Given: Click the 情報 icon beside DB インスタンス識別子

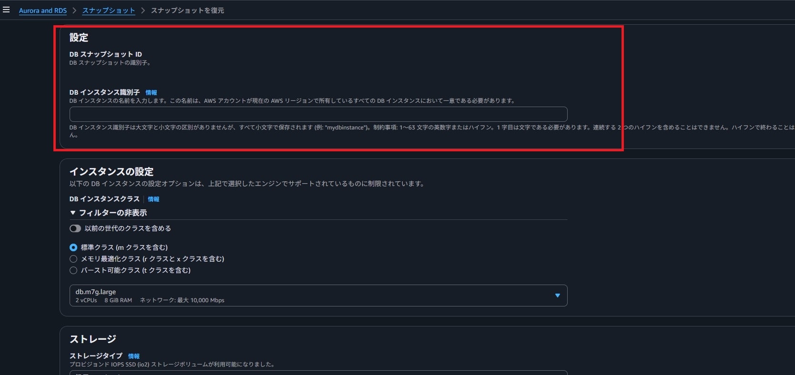Looking at the screenshot, I should tap(152, 92).
